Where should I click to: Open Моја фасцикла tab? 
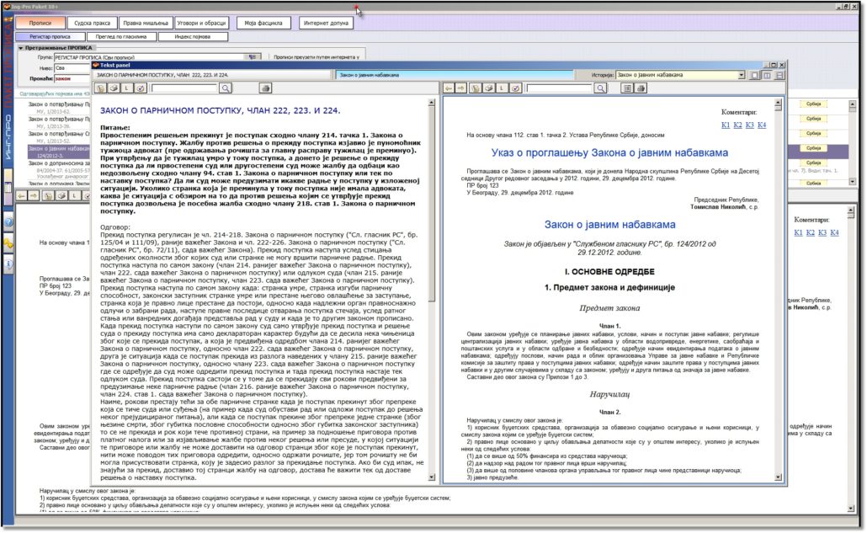tap(263, 24)
